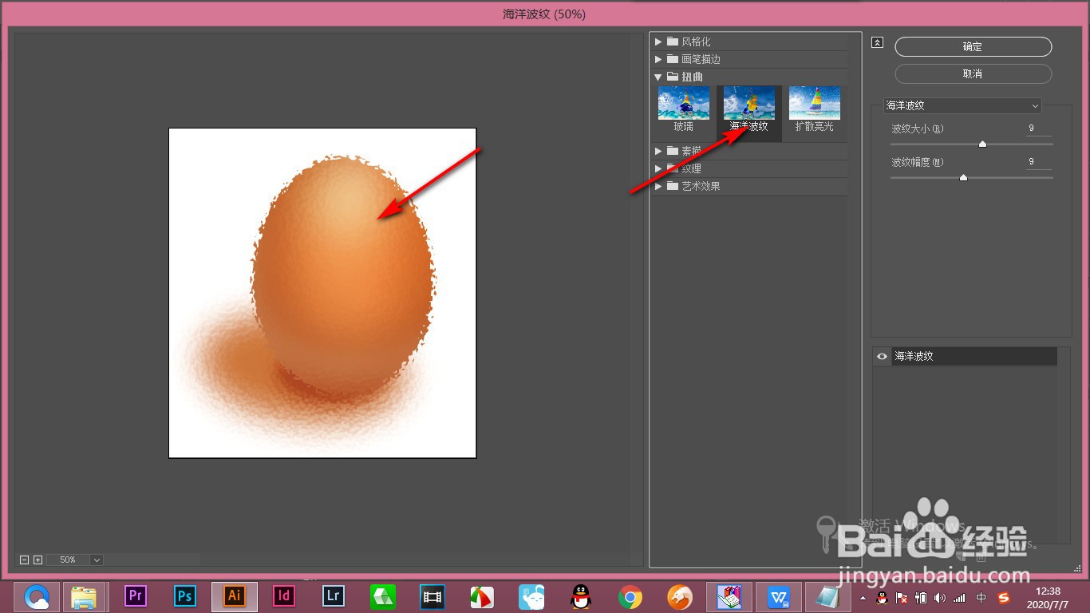Viewport: 1090px width, 613px height.
Task: Open QQ penguin app from the taskbar
Action: 581,596
